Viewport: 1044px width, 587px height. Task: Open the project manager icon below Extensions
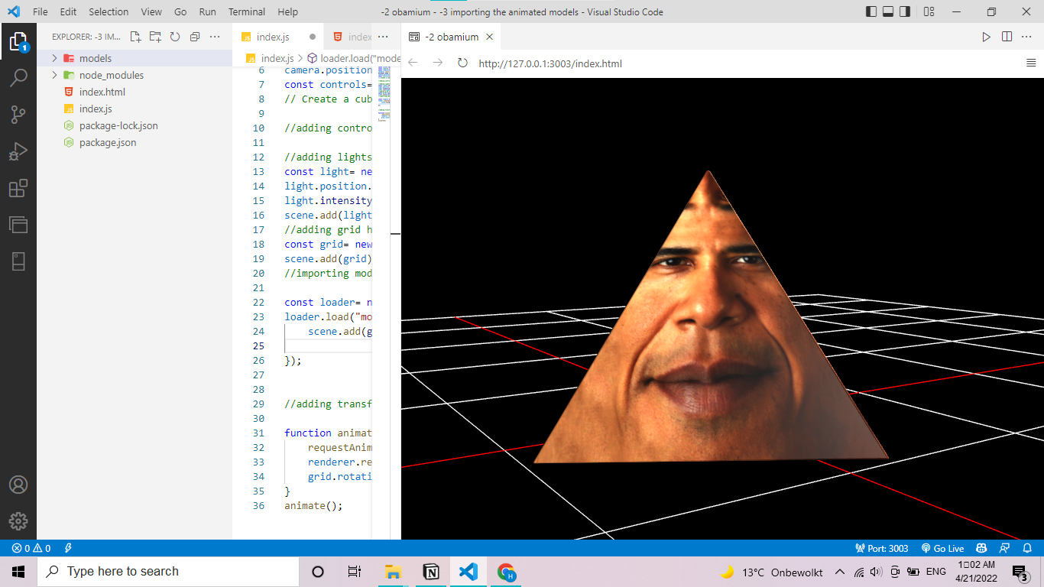(x=18, y=225)
